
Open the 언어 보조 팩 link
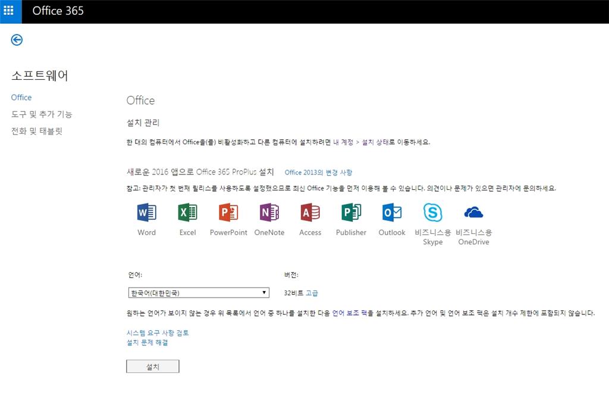[x=350, y=313]
